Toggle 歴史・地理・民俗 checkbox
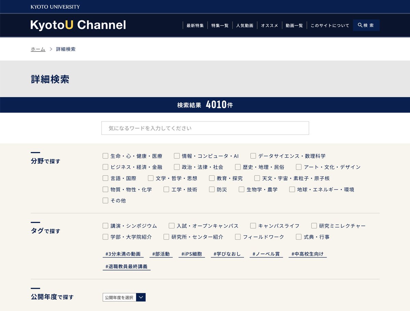The height and width of the screenshot is (311, 410). coord(238,167)
